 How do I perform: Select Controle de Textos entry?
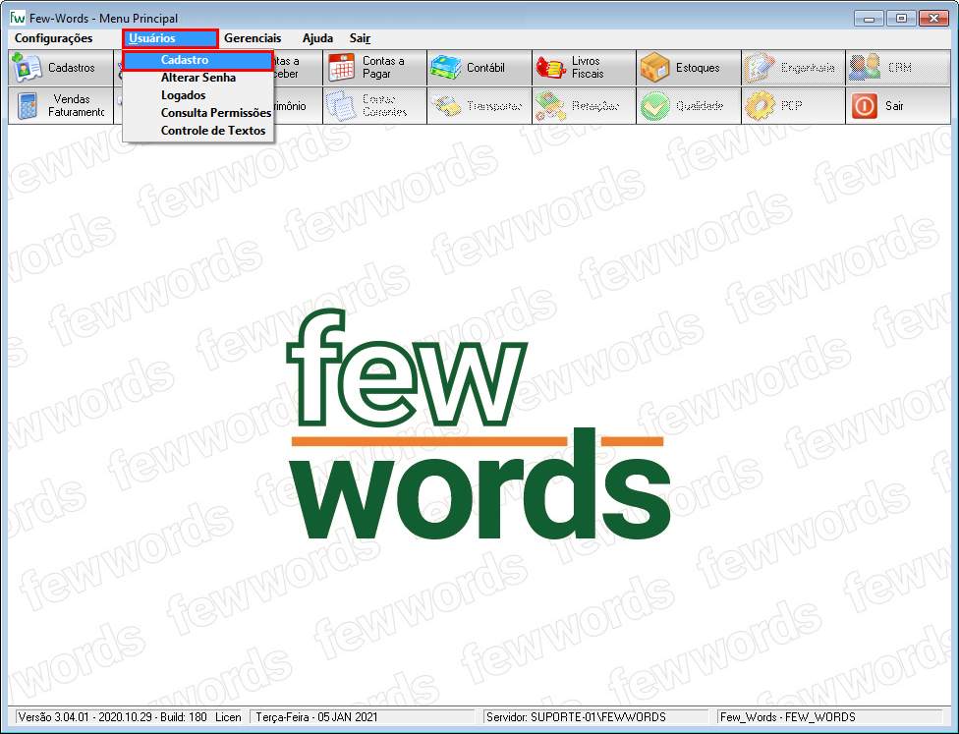click(x=198, y=131)
